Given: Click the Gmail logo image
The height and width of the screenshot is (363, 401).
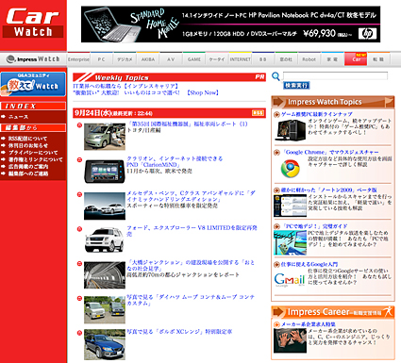Looking at the screenshot, I should tap(290, 279).
